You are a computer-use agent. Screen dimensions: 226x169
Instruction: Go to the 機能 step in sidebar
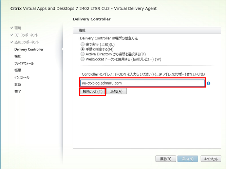tap(18, 56)
